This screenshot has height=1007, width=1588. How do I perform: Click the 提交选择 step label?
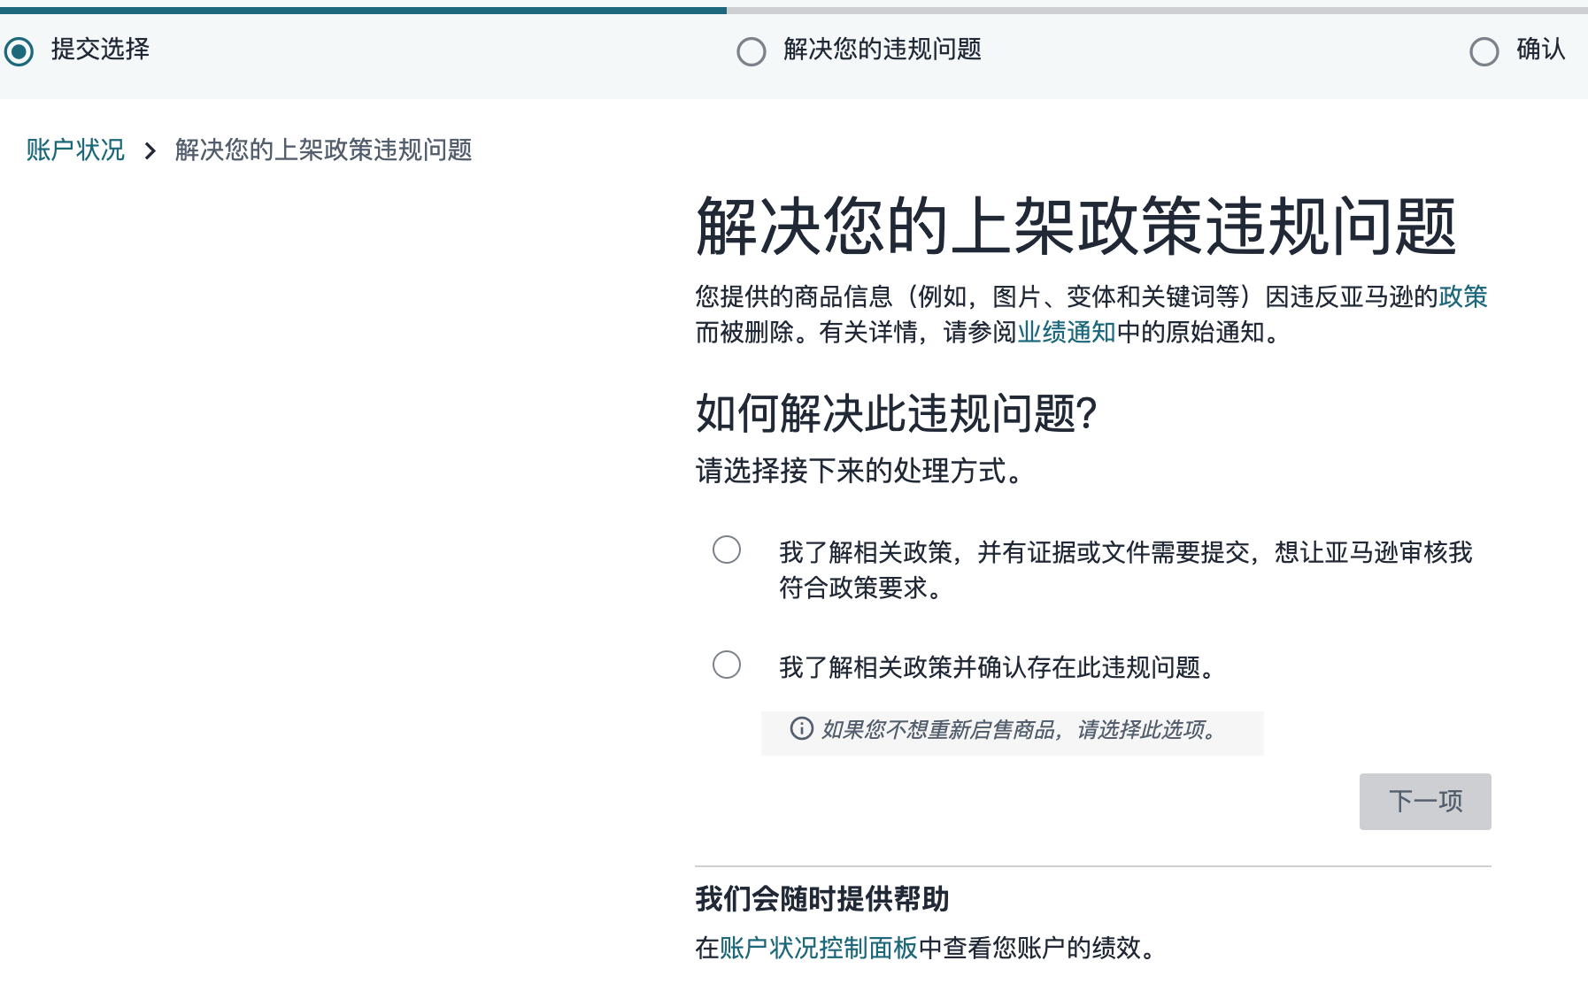point(100,49)
